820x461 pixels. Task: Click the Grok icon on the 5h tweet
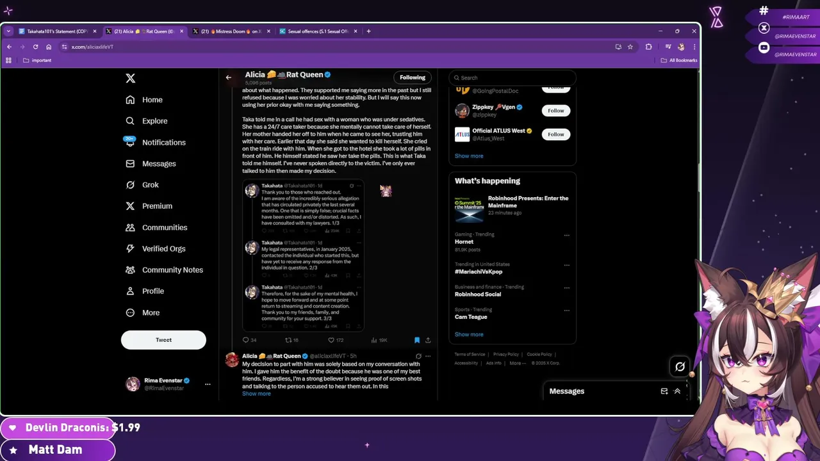[x=418, y=356]
